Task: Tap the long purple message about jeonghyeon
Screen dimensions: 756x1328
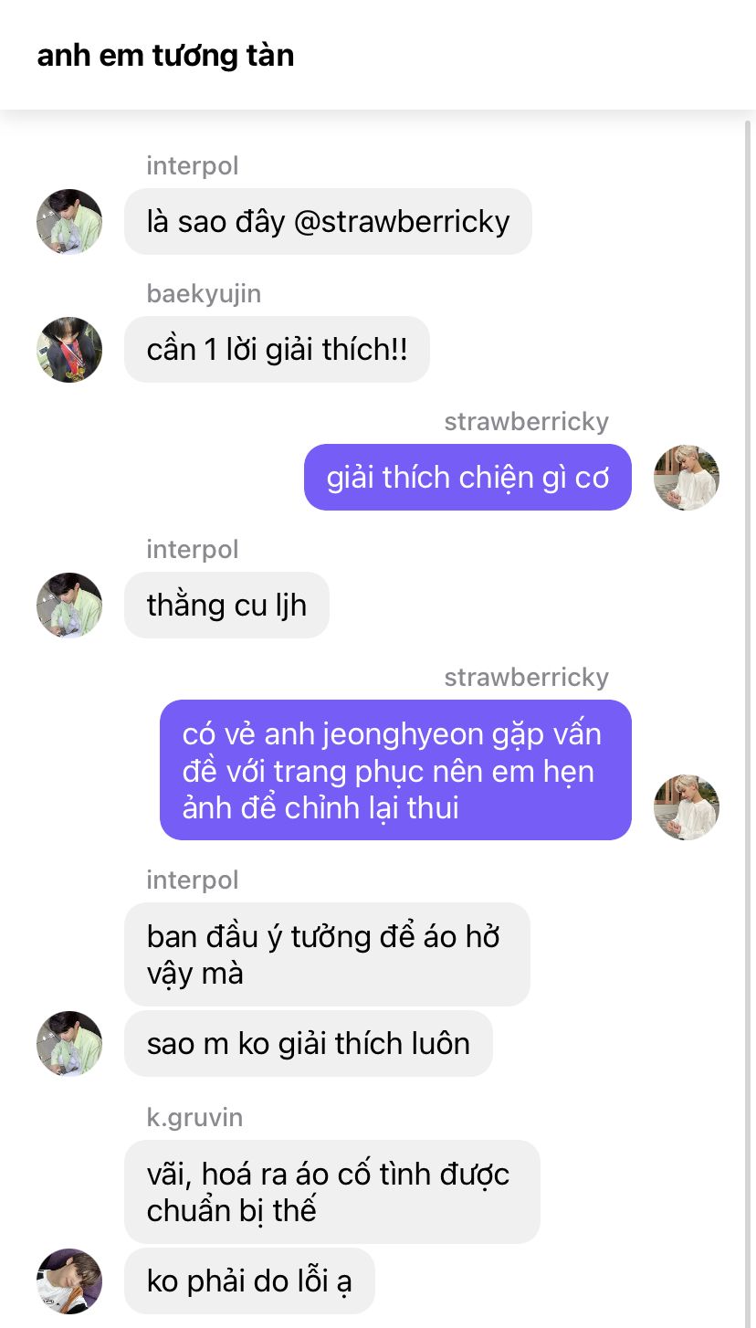Action: 395,770
